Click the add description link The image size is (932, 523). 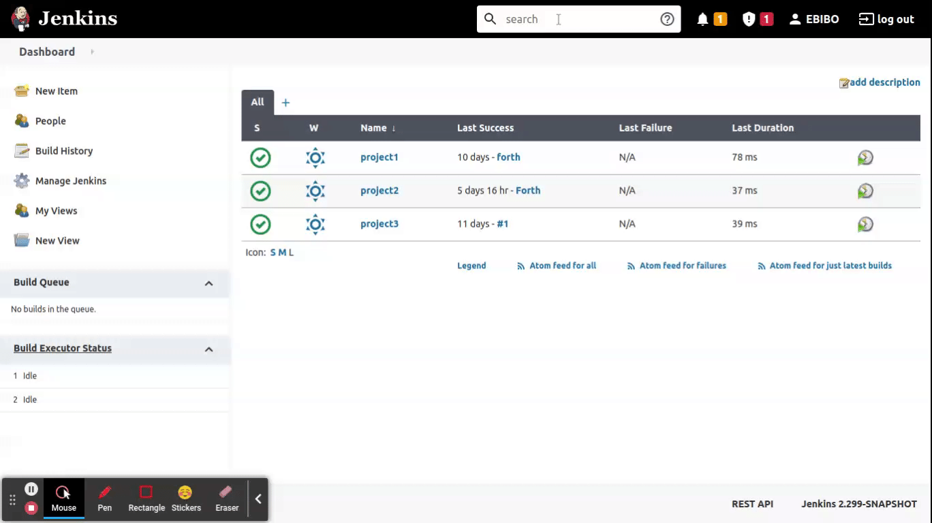coord(884,82)
